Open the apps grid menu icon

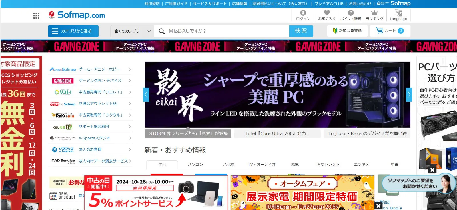pos(36,15)
